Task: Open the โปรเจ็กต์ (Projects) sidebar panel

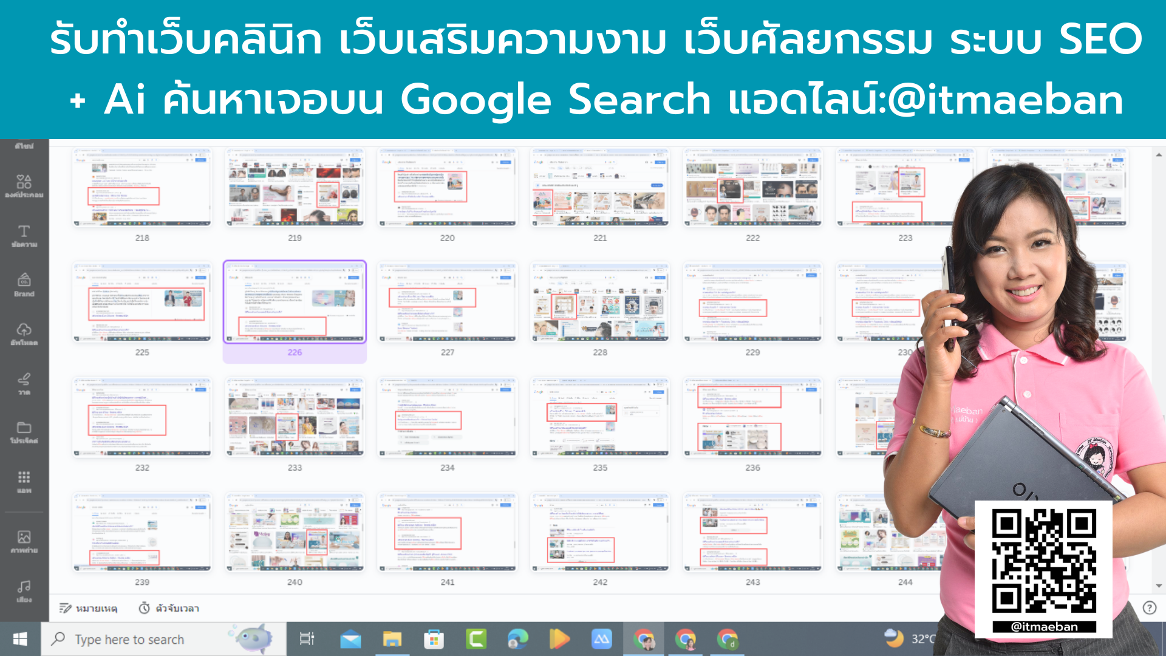Action: [24, 432]
